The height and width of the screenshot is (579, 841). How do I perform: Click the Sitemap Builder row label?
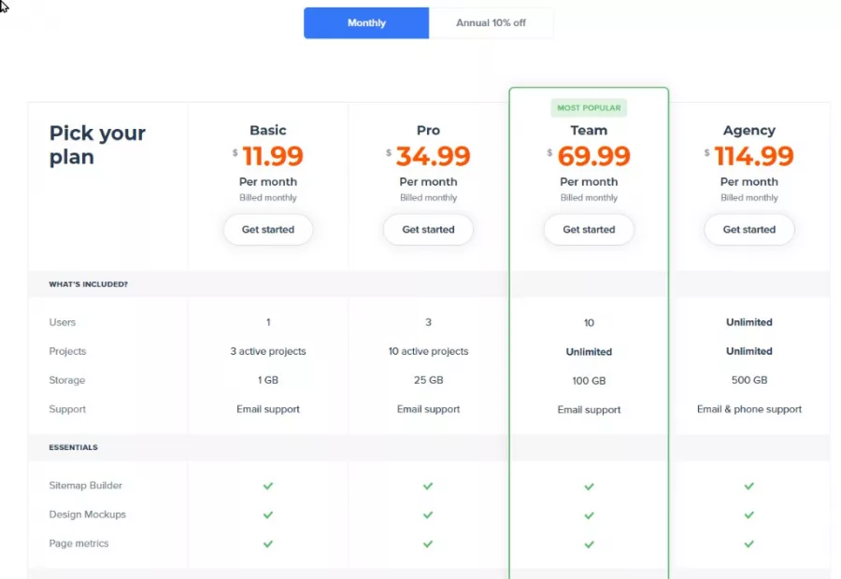tap(86, 486)
